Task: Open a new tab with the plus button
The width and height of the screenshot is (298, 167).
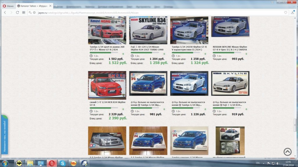Action: click(x=56, y=6)
